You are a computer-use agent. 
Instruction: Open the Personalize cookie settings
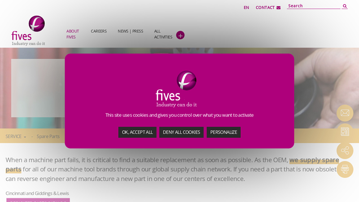pyautogui.click(x=223, y=132)
